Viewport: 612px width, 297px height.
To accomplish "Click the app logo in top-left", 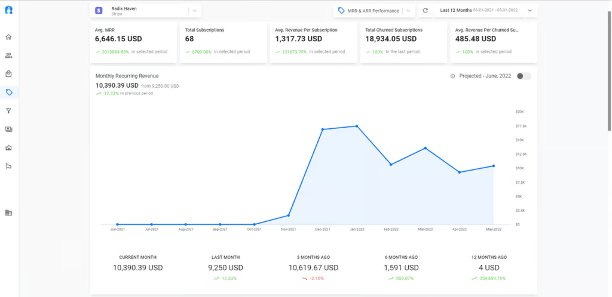I will (x=9, y=10).
